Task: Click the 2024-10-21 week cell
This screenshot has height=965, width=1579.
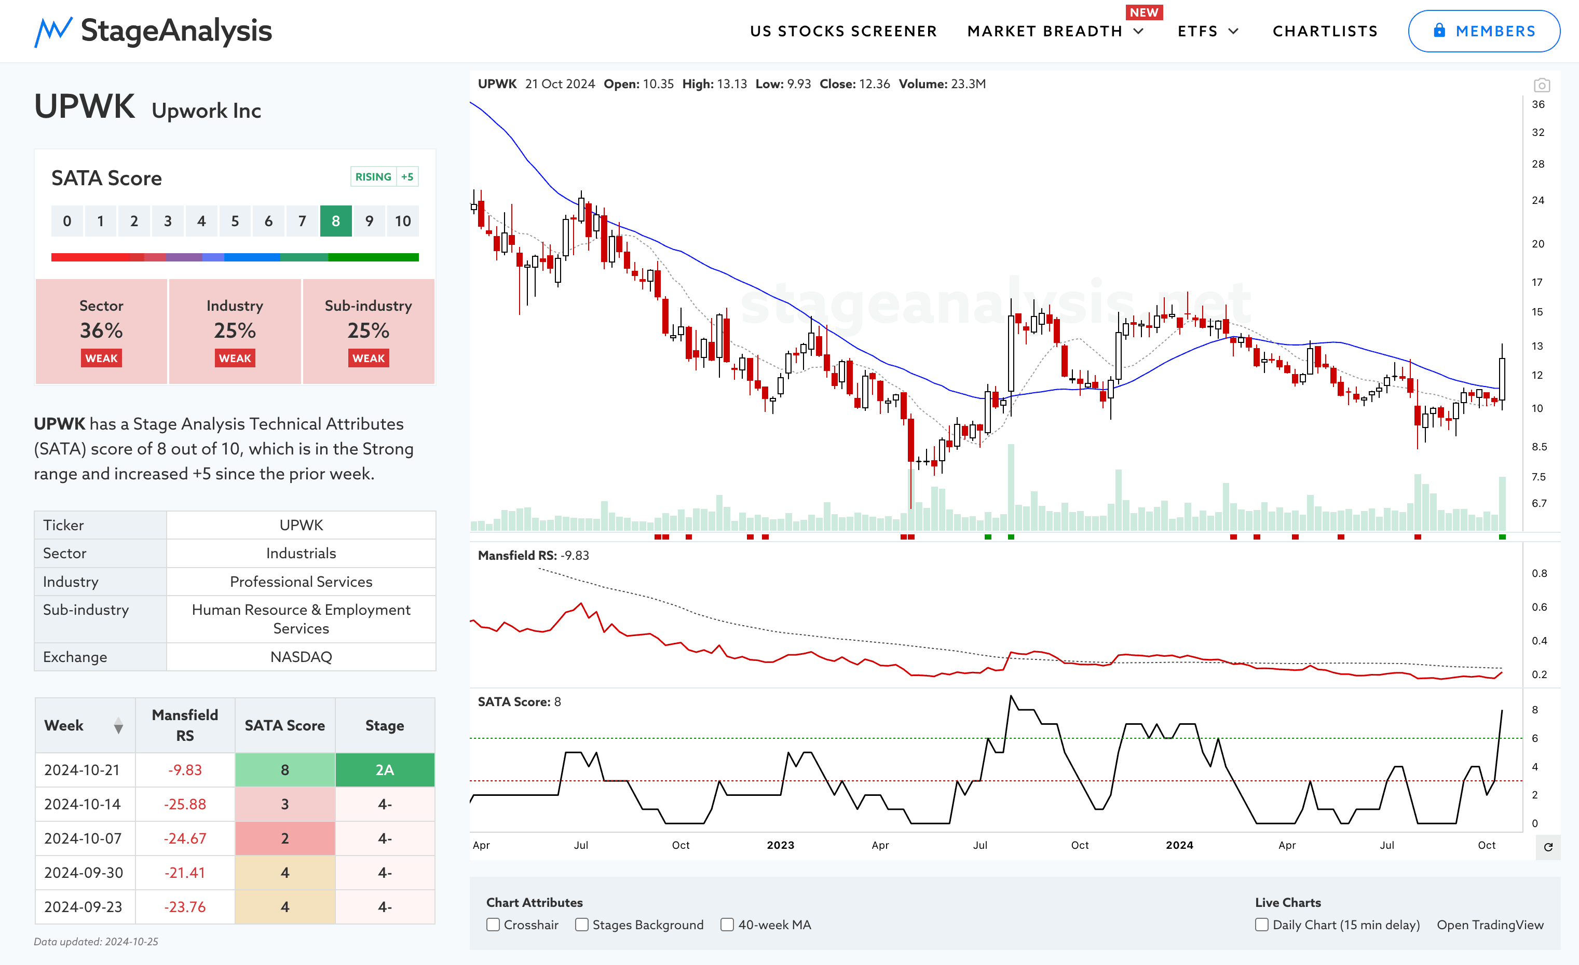Action: click(x=85, y=770)
